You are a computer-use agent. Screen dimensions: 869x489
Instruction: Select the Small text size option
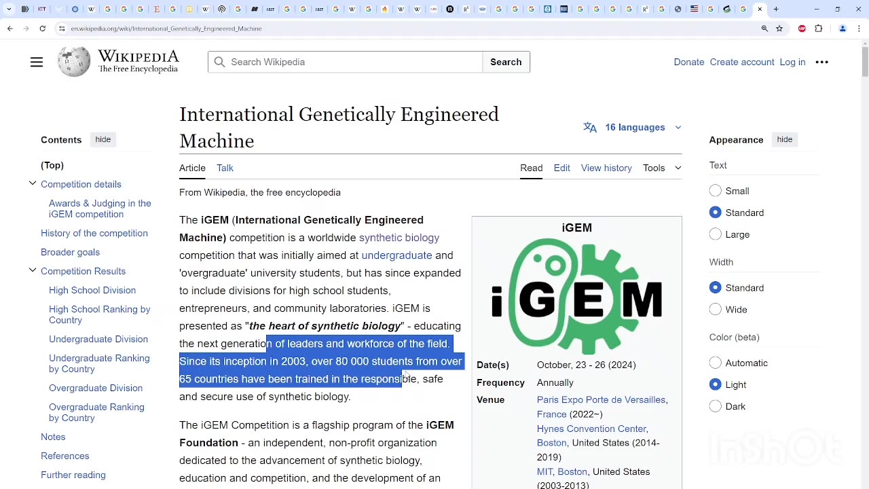pos(716,191)
